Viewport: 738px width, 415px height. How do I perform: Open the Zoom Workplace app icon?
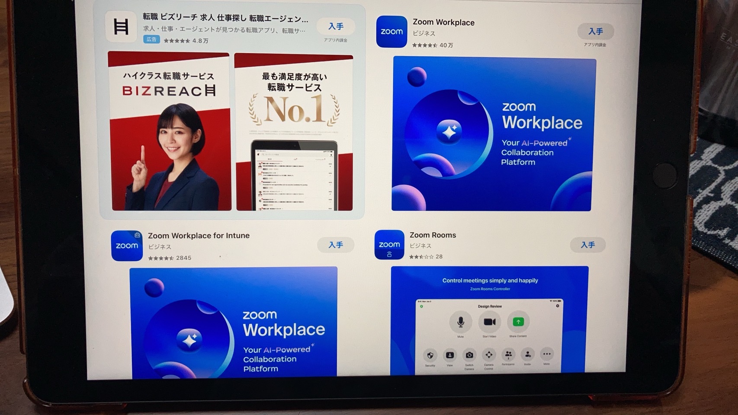pyautogui.click(x=391, y=32)
